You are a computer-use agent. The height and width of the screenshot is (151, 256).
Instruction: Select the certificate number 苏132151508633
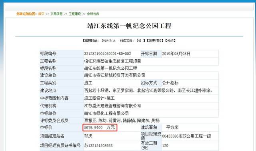[98, 145]
